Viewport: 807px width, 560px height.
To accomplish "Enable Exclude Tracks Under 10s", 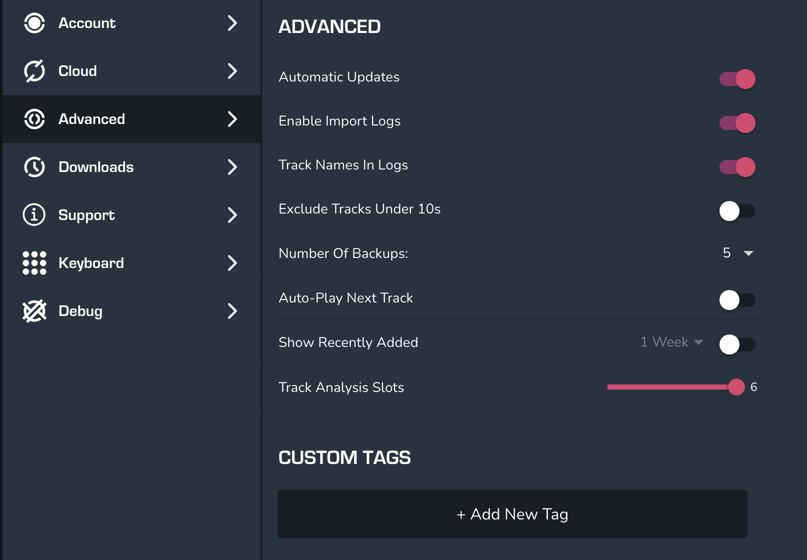I will tap(737, 211).
